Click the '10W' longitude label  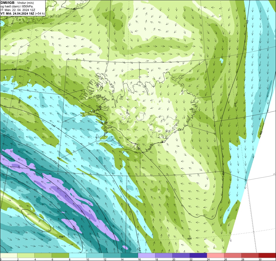[x=235, y=105]
